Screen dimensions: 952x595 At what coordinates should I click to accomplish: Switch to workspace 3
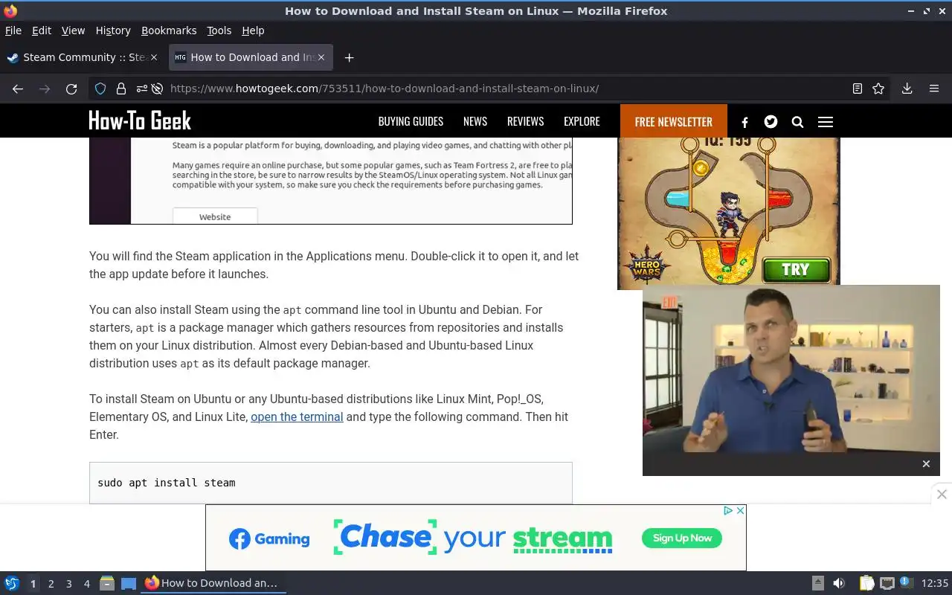click(x=68, y=584)
